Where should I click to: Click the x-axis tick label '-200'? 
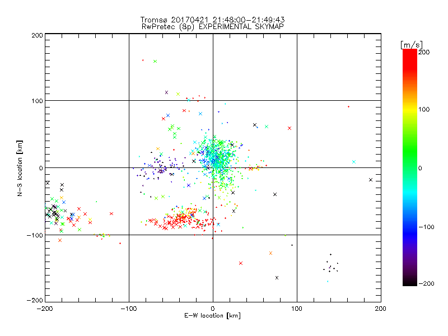click(45, 309)
